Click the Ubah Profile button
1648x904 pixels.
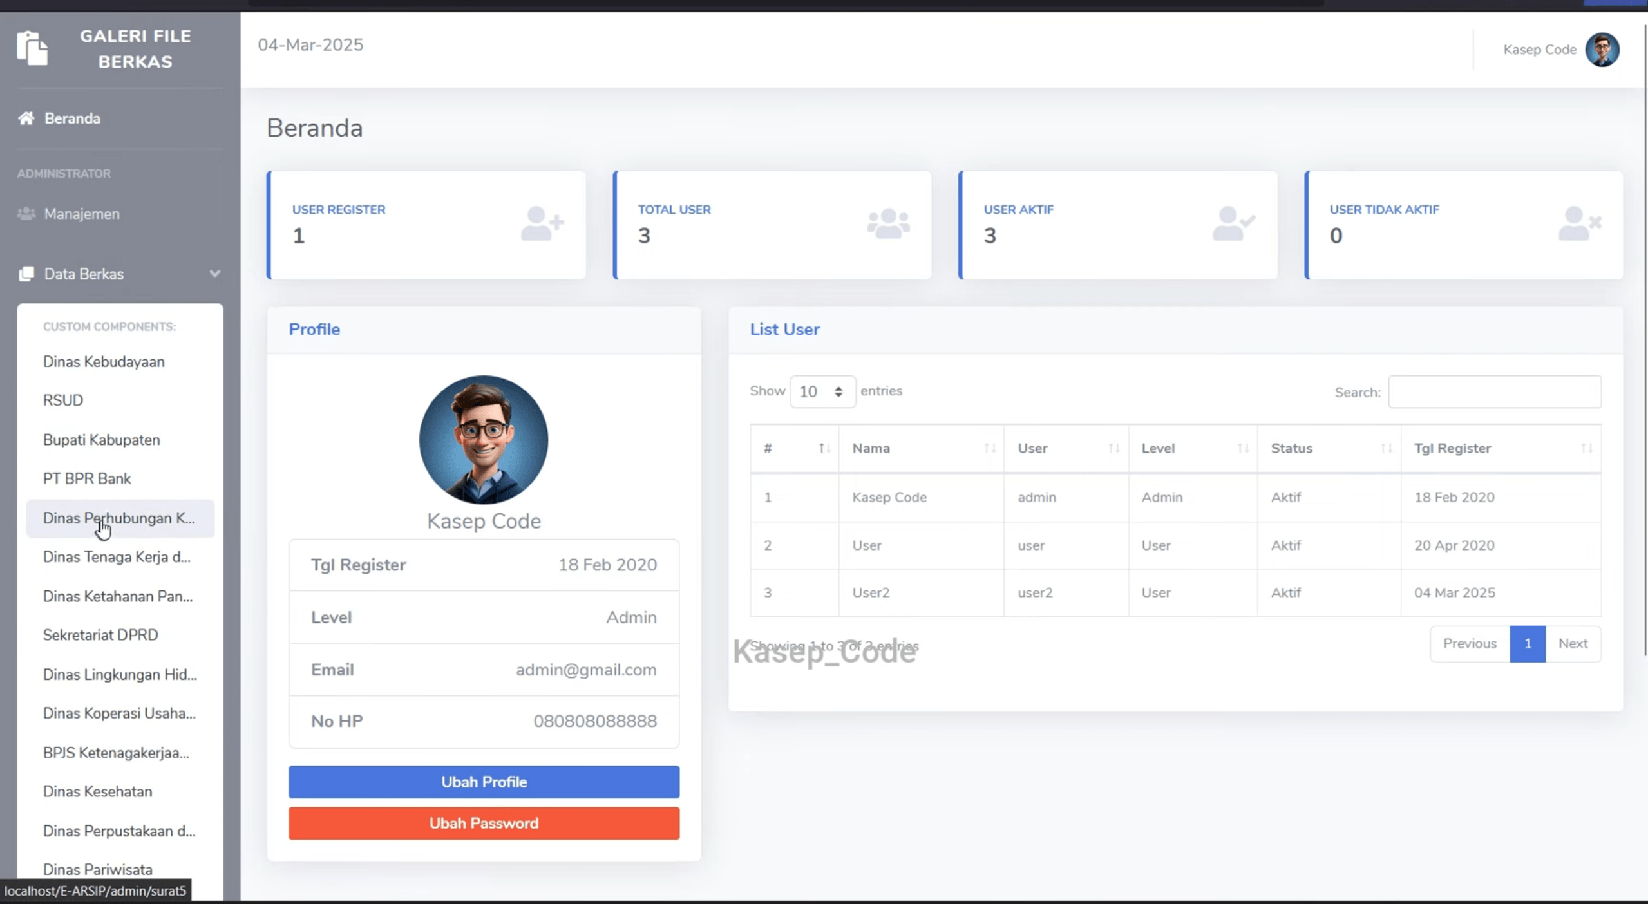(484, 782)
